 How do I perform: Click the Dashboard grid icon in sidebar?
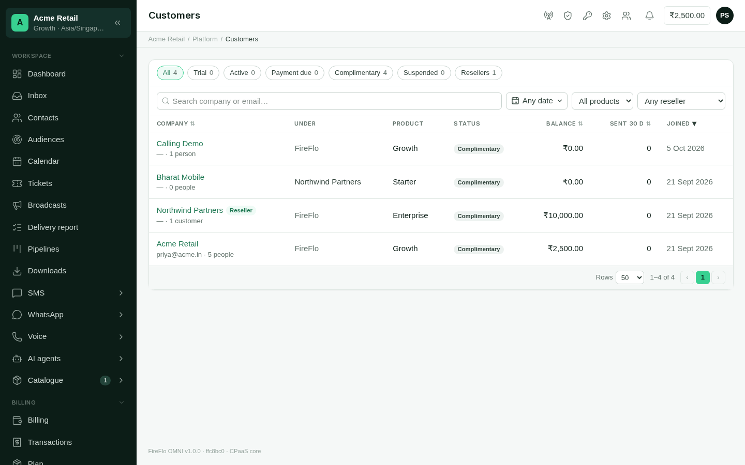pyautogui.click(x=17, y=74)
